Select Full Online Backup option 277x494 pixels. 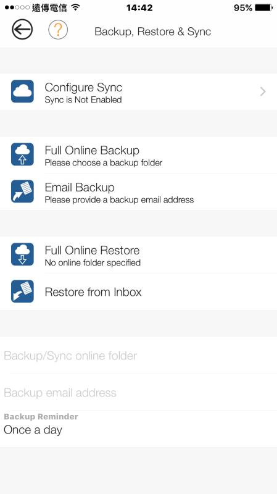pyautogui.click(x=138, y=155)
